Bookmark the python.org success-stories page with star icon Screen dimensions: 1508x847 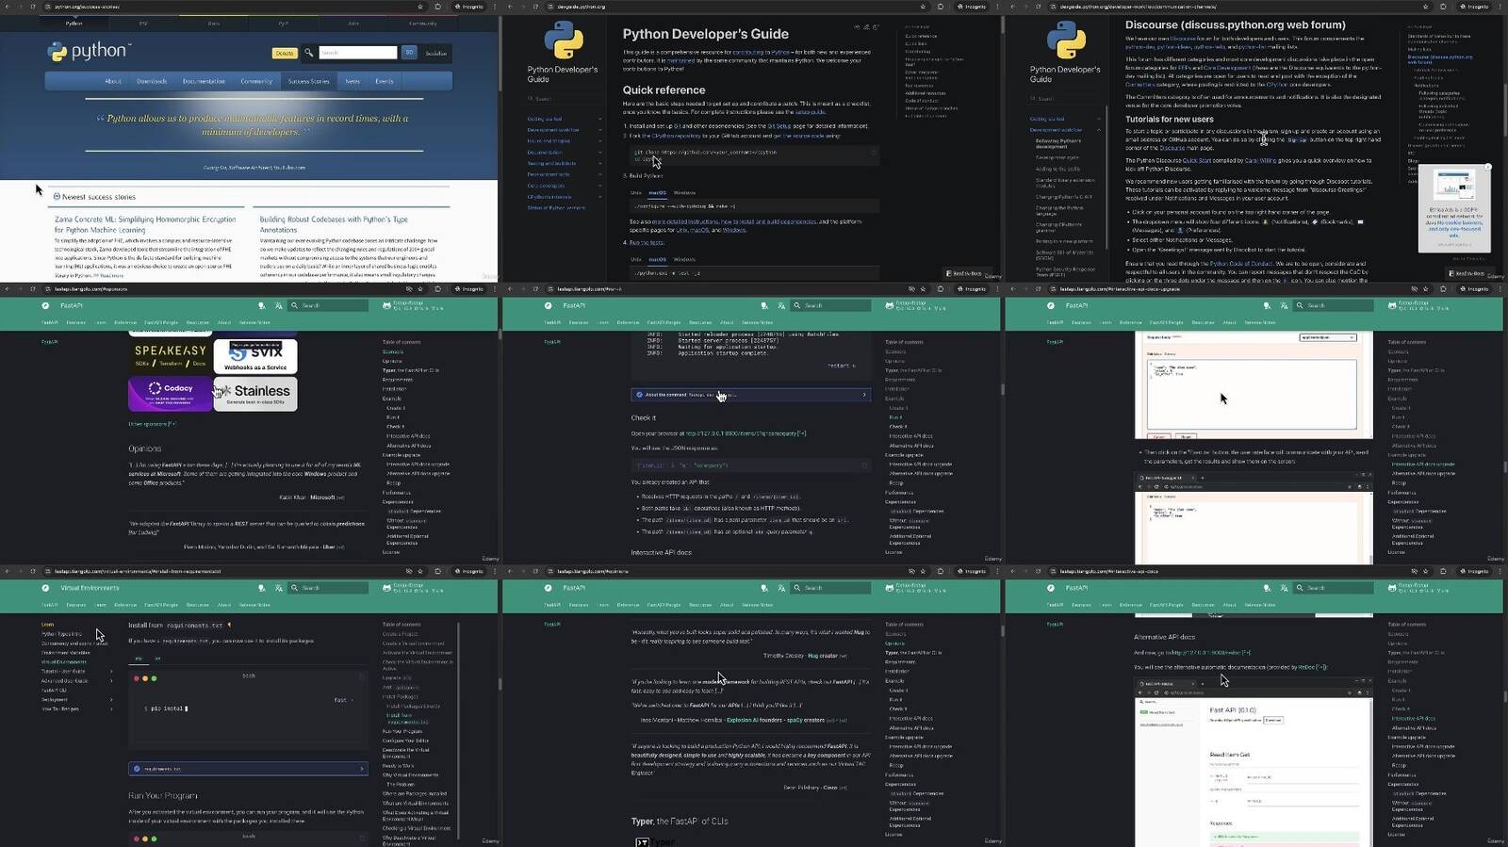420,7
